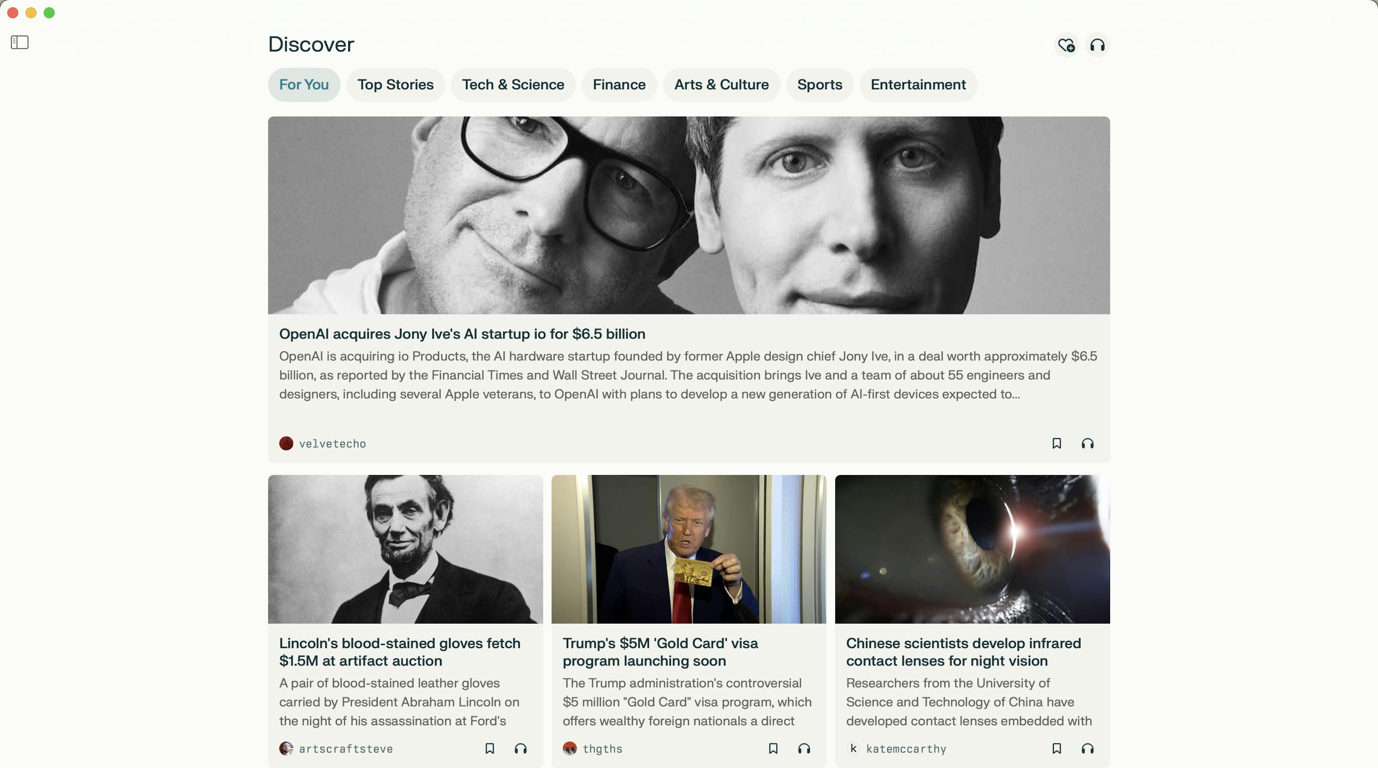
Task: Open the Abraham Lincoln portrait thumbnail
Action: 406,549
